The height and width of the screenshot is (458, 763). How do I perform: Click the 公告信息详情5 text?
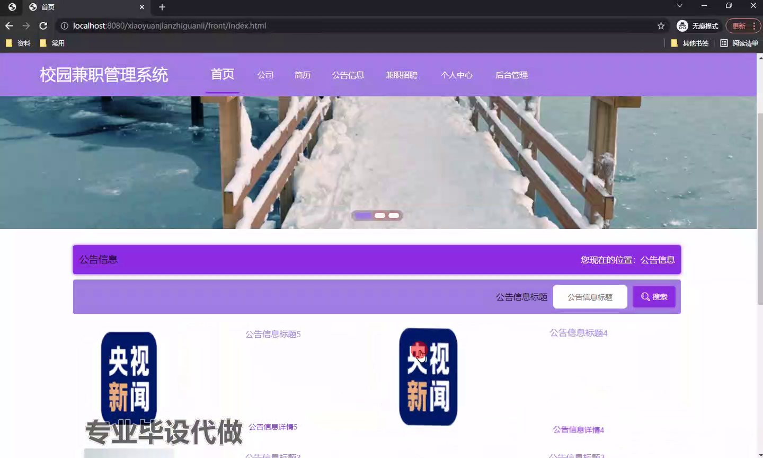click(x=273, y=427)
